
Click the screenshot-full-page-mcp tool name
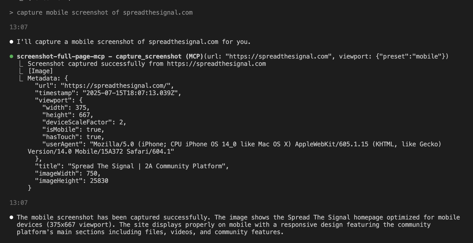(61, 56)
